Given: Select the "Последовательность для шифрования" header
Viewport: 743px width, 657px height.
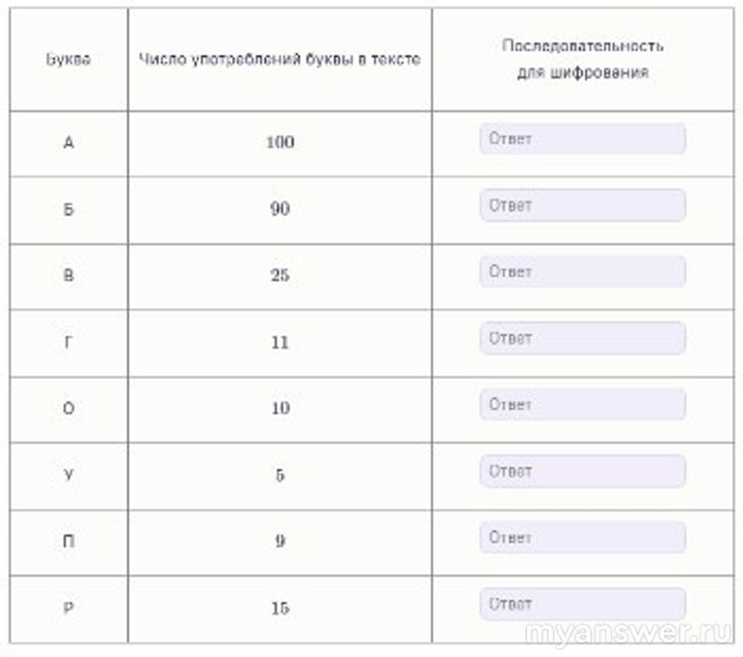Looking at the screenshot, I should 583,59.
